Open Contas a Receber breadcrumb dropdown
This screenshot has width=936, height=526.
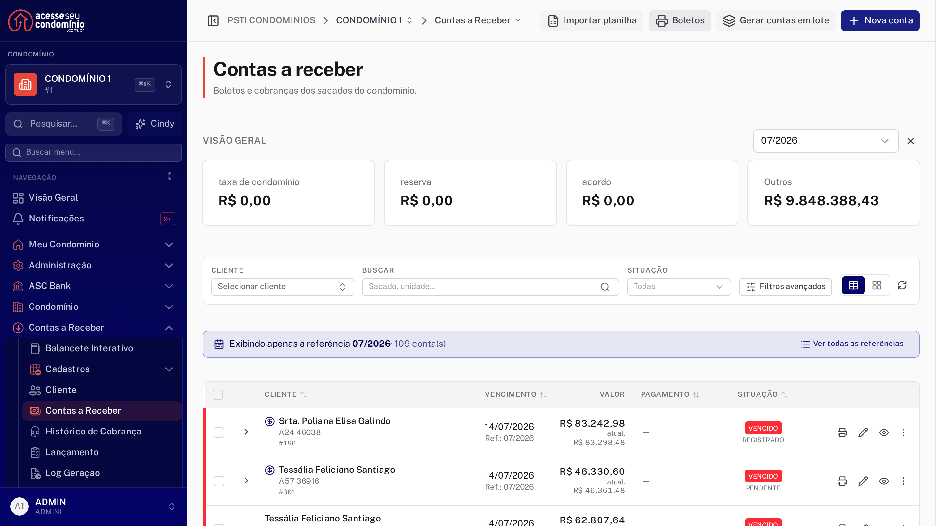click(x=478, y=20)
